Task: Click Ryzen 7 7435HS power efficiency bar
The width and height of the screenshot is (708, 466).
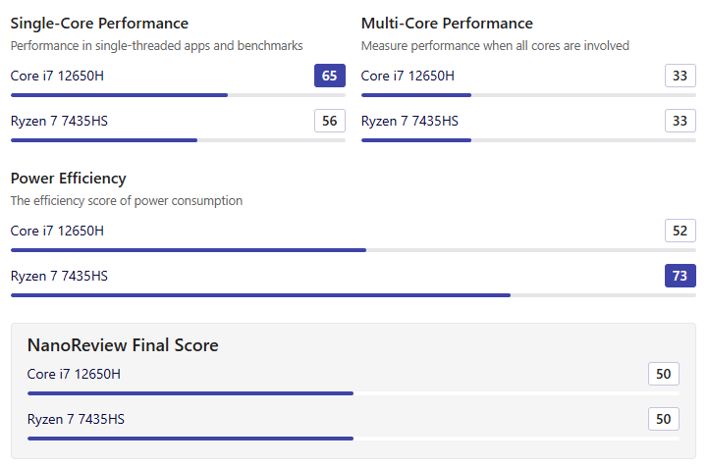Action: 354,295
